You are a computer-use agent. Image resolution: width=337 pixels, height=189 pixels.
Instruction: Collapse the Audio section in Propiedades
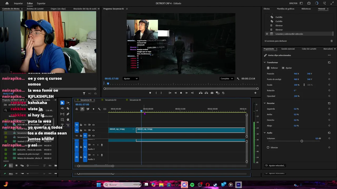(x=265, y=133)
